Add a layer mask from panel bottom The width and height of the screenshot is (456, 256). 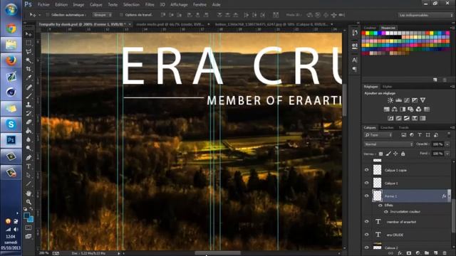click(409, 253)
